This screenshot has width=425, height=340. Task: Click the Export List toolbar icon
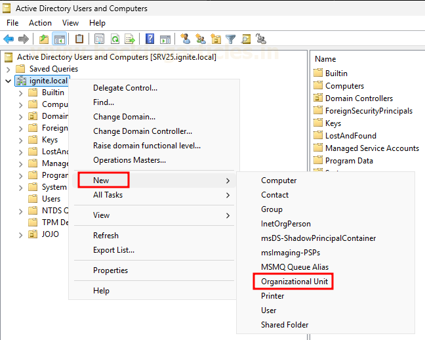130,39
